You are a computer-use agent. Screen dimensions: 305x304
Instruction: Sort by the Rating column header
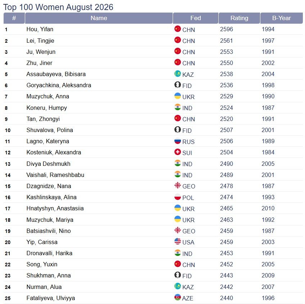(239, 18)
